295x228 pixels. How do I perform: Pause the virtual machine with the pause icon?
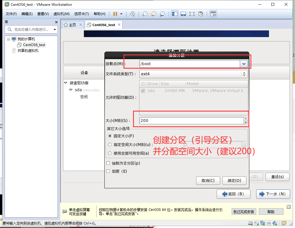pos(115,14)
